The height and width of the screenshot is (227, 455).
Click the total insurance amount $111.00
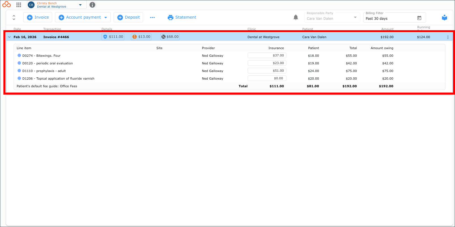click(277, 86)
